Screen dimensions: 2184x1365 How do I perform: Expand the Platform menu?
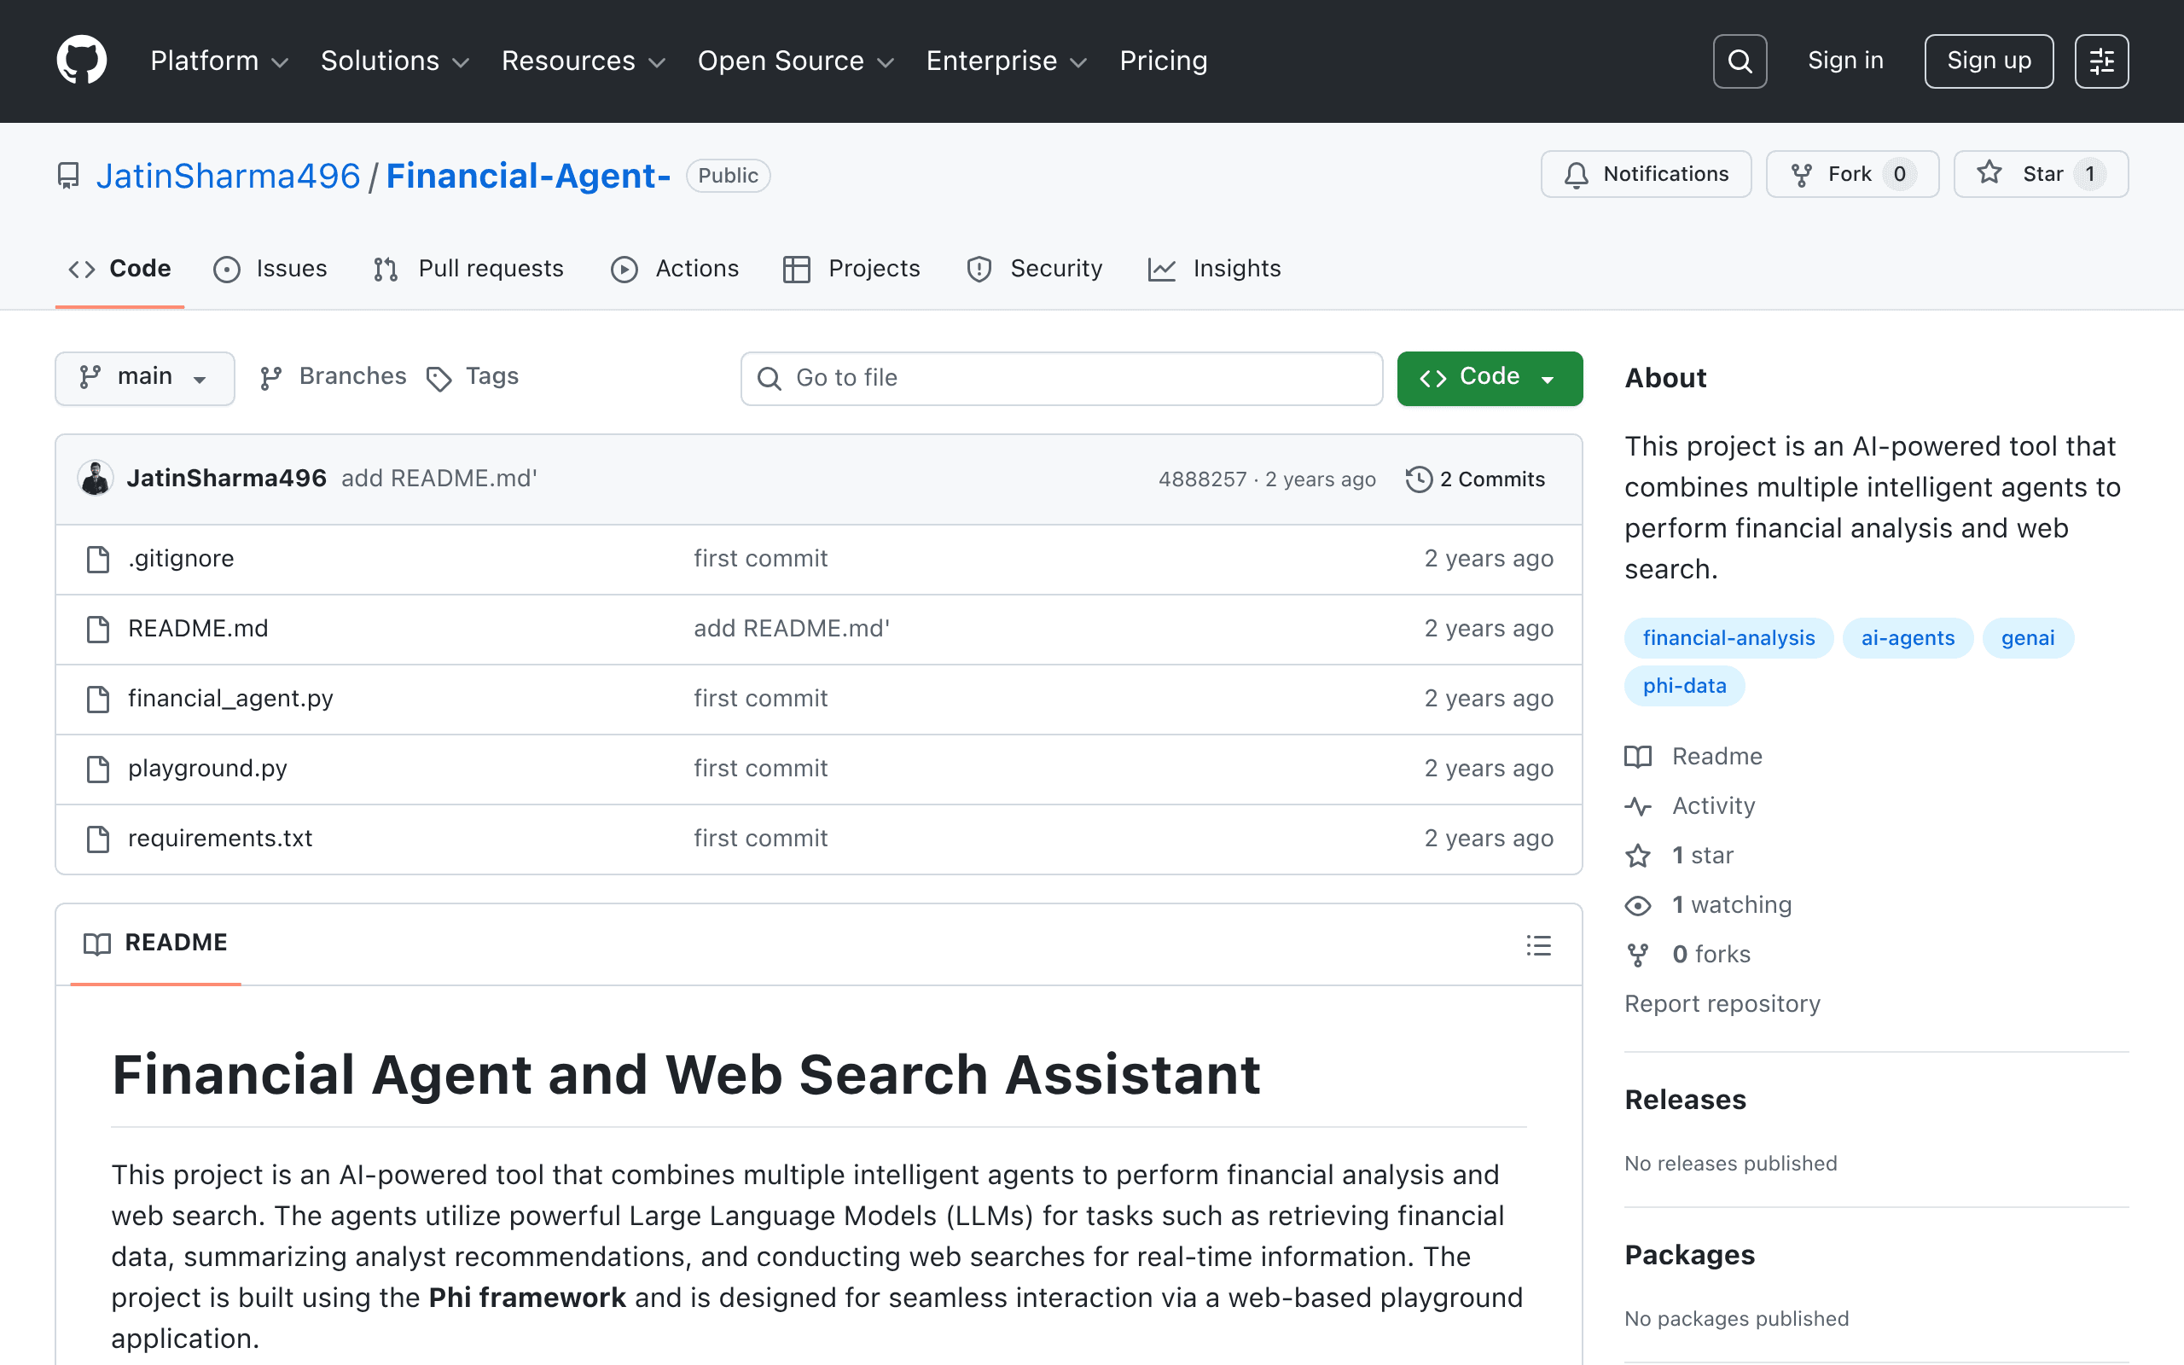219,61
